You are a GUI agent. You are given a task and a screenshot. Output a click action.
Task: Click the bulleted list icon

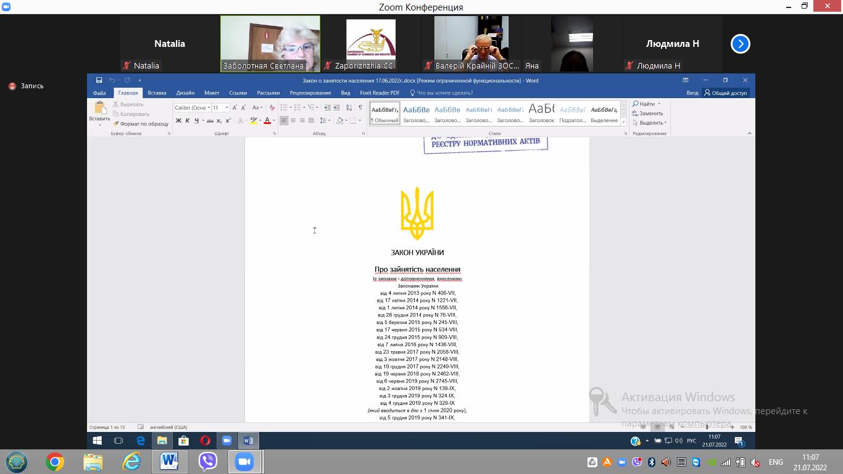(283, 107)
